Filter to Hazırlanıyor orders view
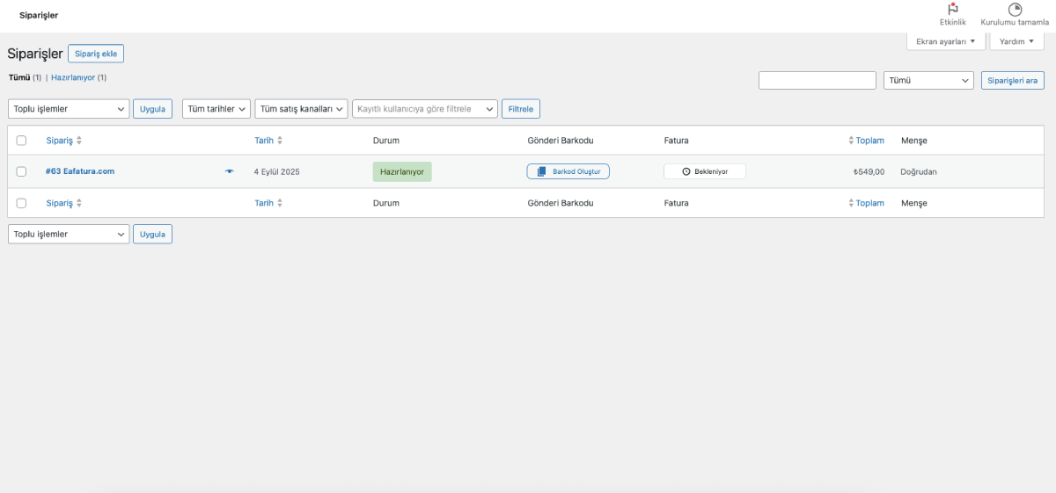This screenshot has width=1056, height=493. click(x=73, y=77)
